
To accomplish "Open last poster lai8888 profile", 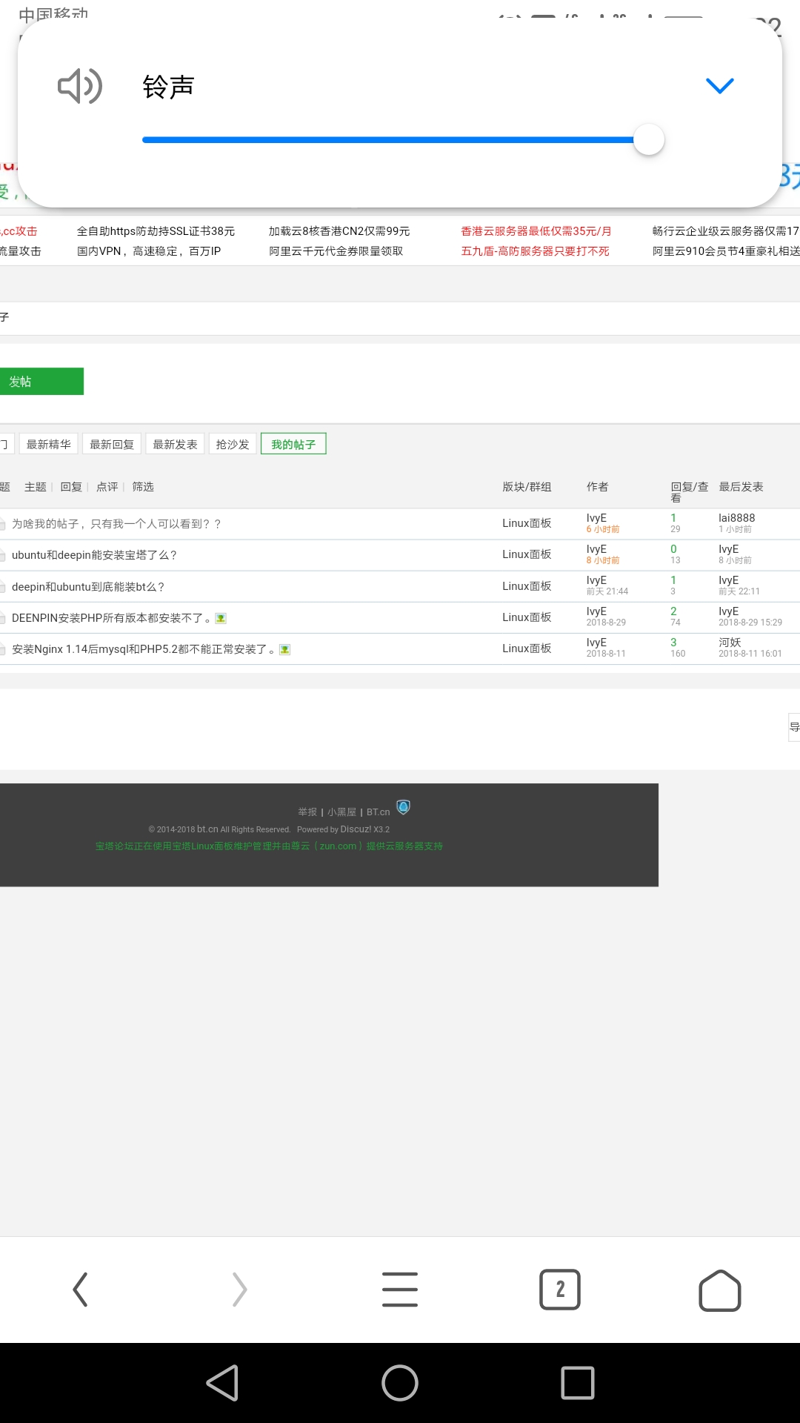I will [737, 518].
